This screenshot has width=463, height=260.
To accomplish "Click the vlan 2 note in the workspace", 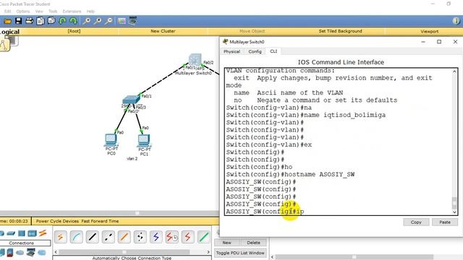I will tap(132, 159).
